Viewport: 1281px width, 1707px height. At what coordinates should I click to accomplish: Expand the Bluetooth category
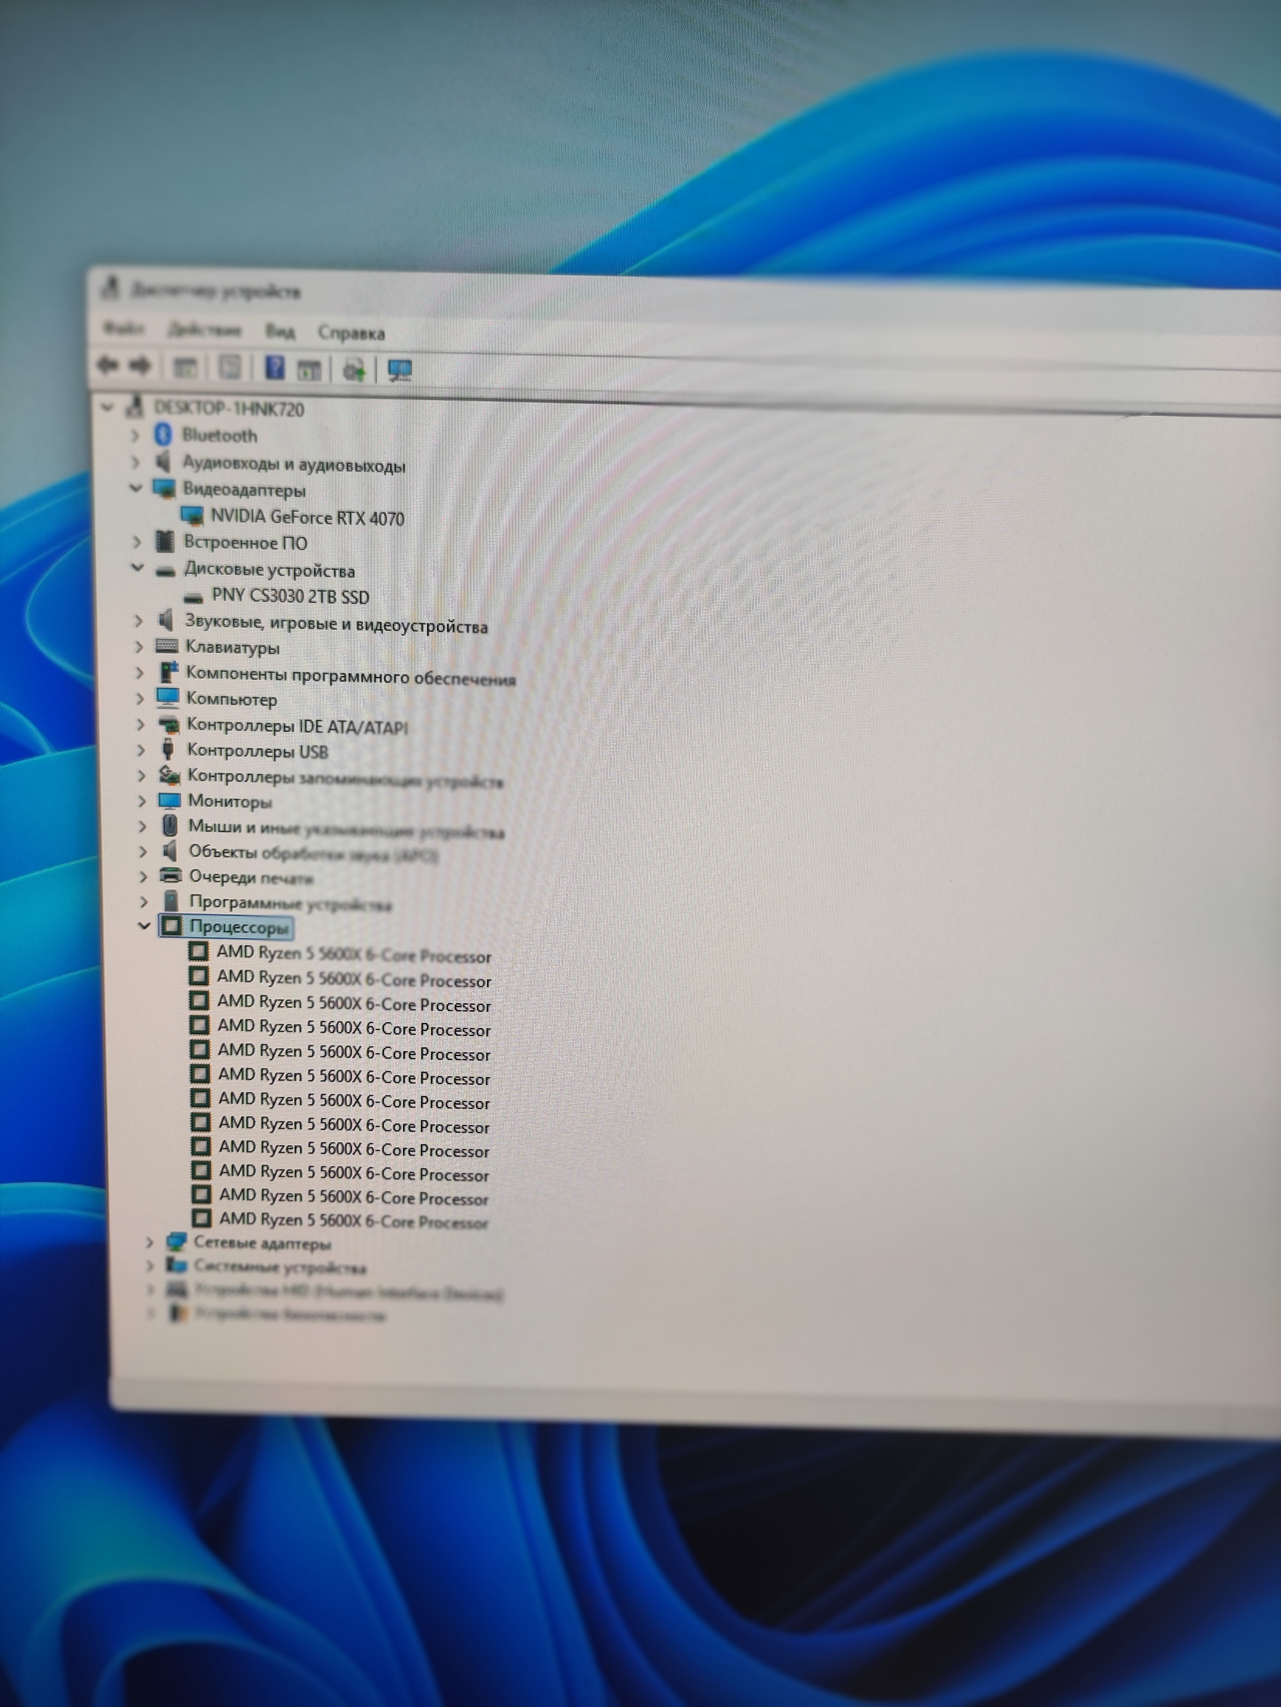click(135, 436)
